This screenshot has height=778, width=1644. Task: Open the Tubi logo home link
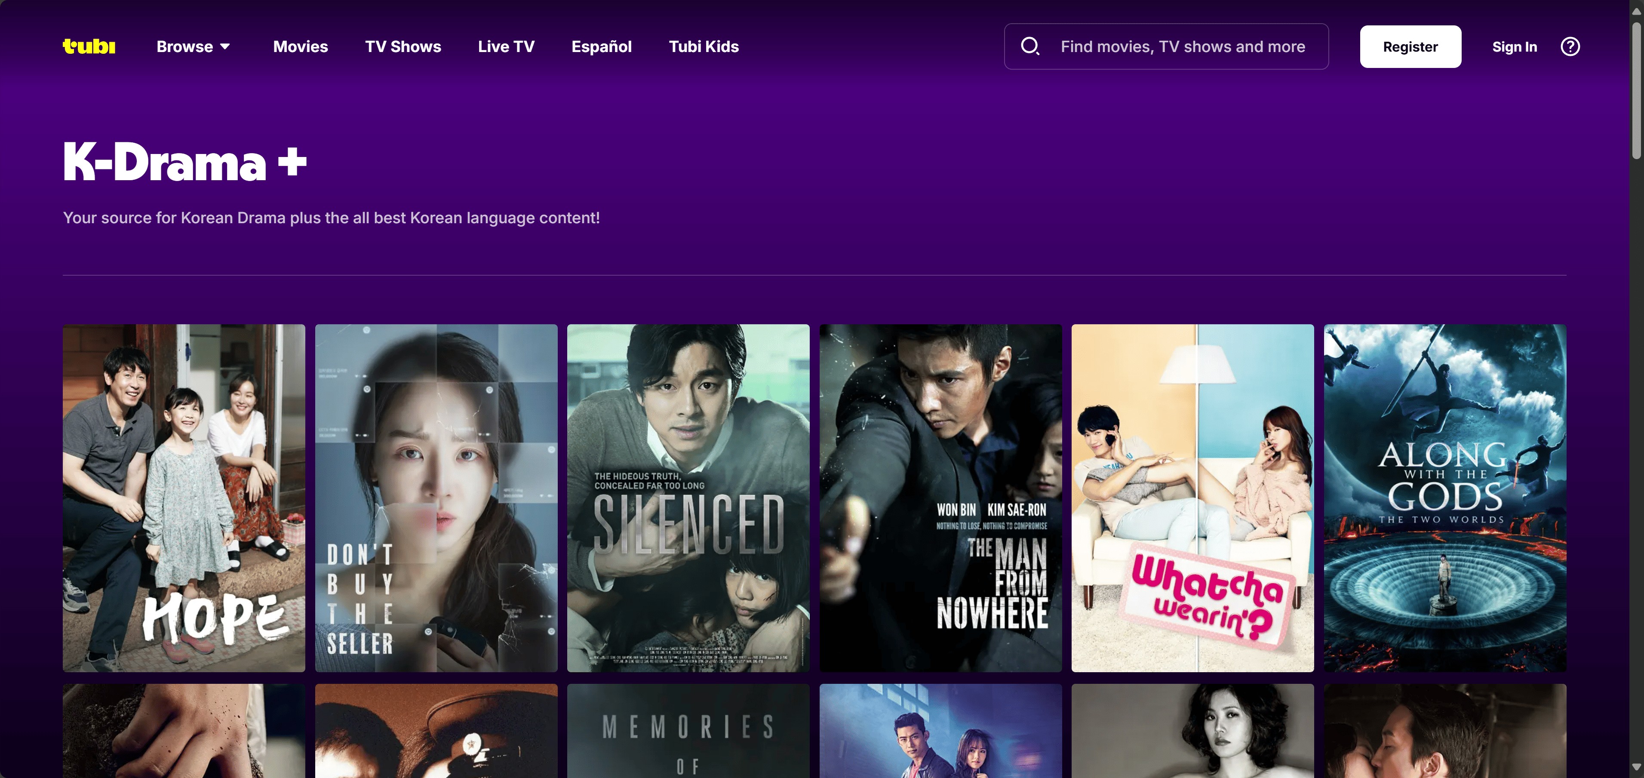point(89,46)
